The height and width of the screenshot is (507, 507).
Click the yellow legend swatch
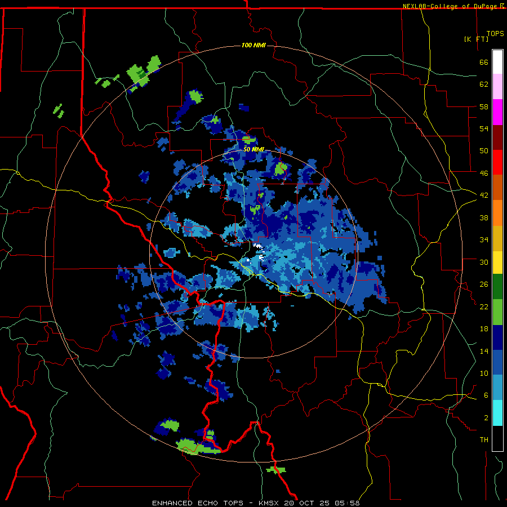coord(497,263)
